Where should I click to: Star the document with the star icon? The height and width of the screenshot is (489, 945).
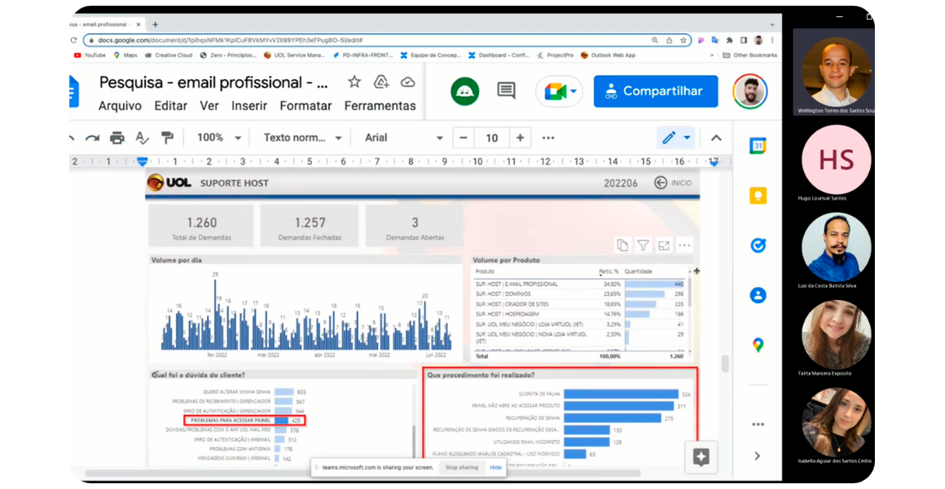354,82
